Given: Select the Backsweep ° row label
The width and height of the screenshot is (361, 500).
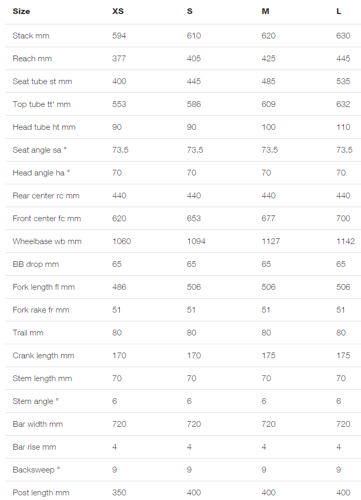Looking at the screenshot, I should 37,470.
